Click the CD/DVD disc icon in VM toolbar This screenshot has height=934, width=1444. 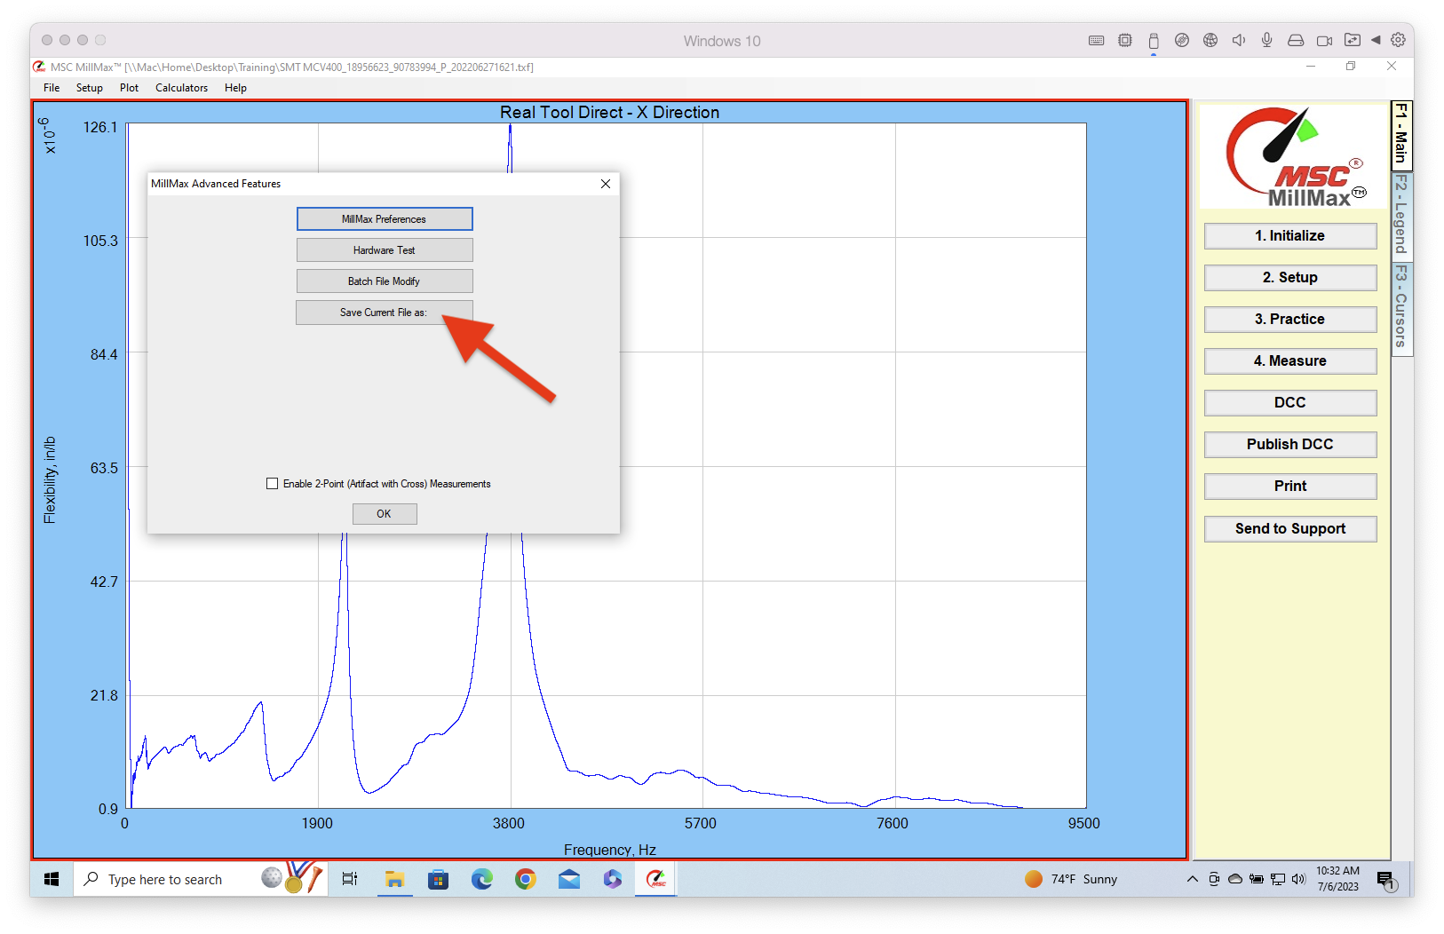[x=1182, y=41]
